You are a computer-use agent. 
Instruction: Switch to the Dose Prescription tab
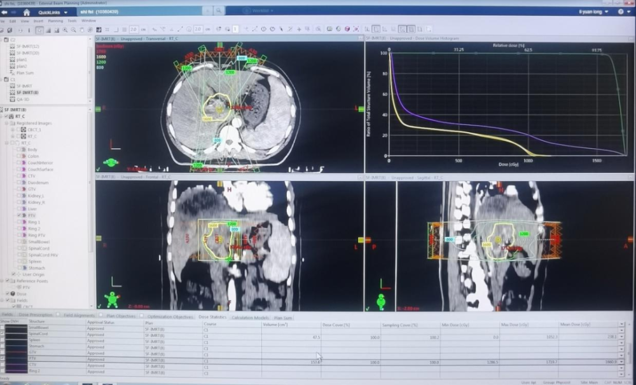pyautogui.click(x=36, y=315)
